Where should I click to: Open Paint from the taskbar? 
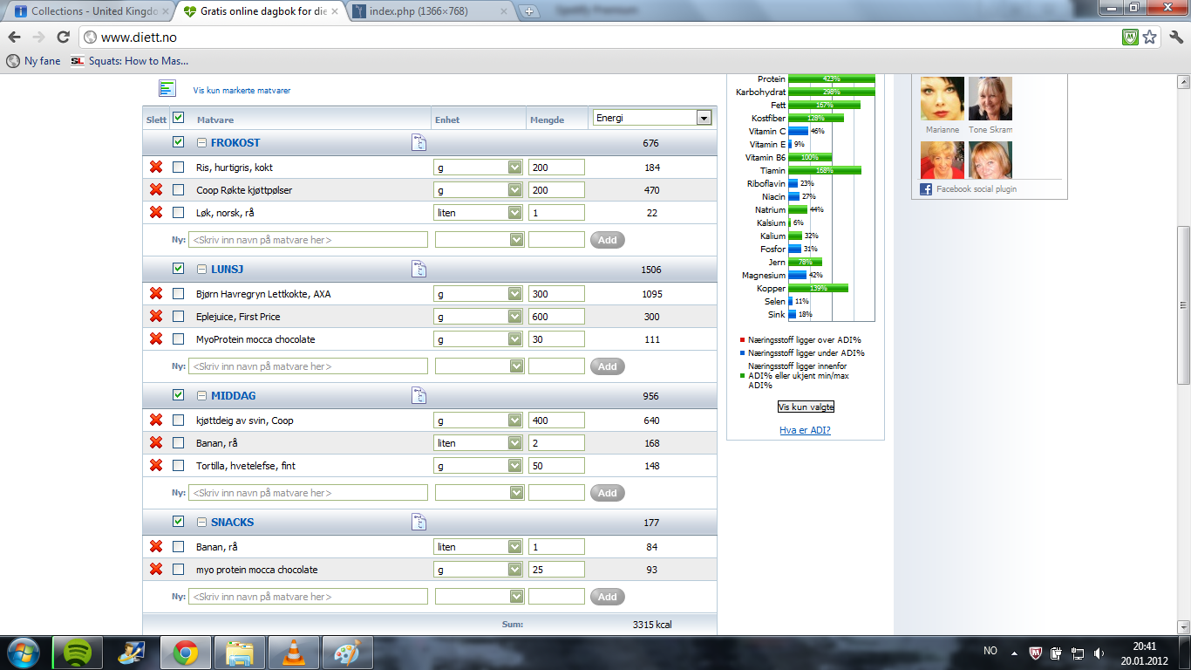348,653
